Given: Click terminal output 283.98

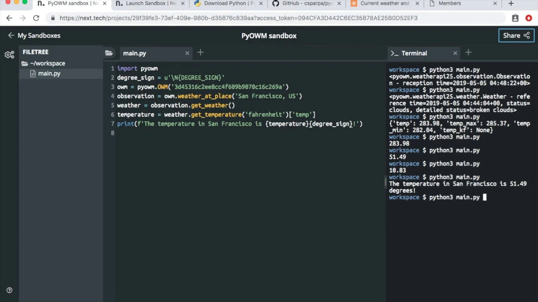Looking at the screenshot, I should [399, 143].
